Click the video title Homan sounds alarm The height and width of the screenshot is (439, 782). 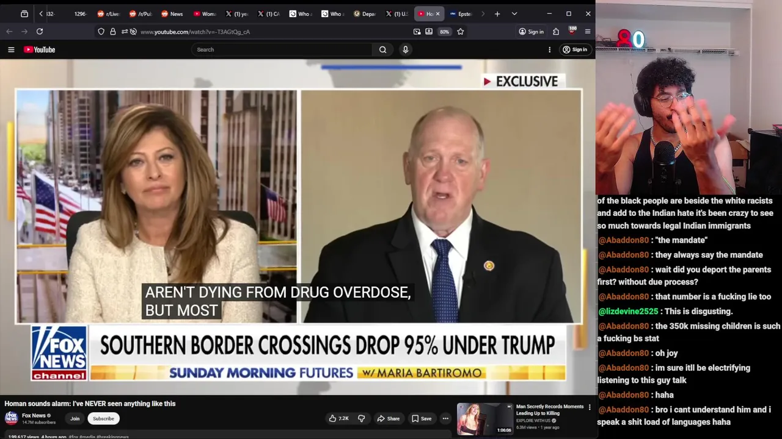click(90, 404)
